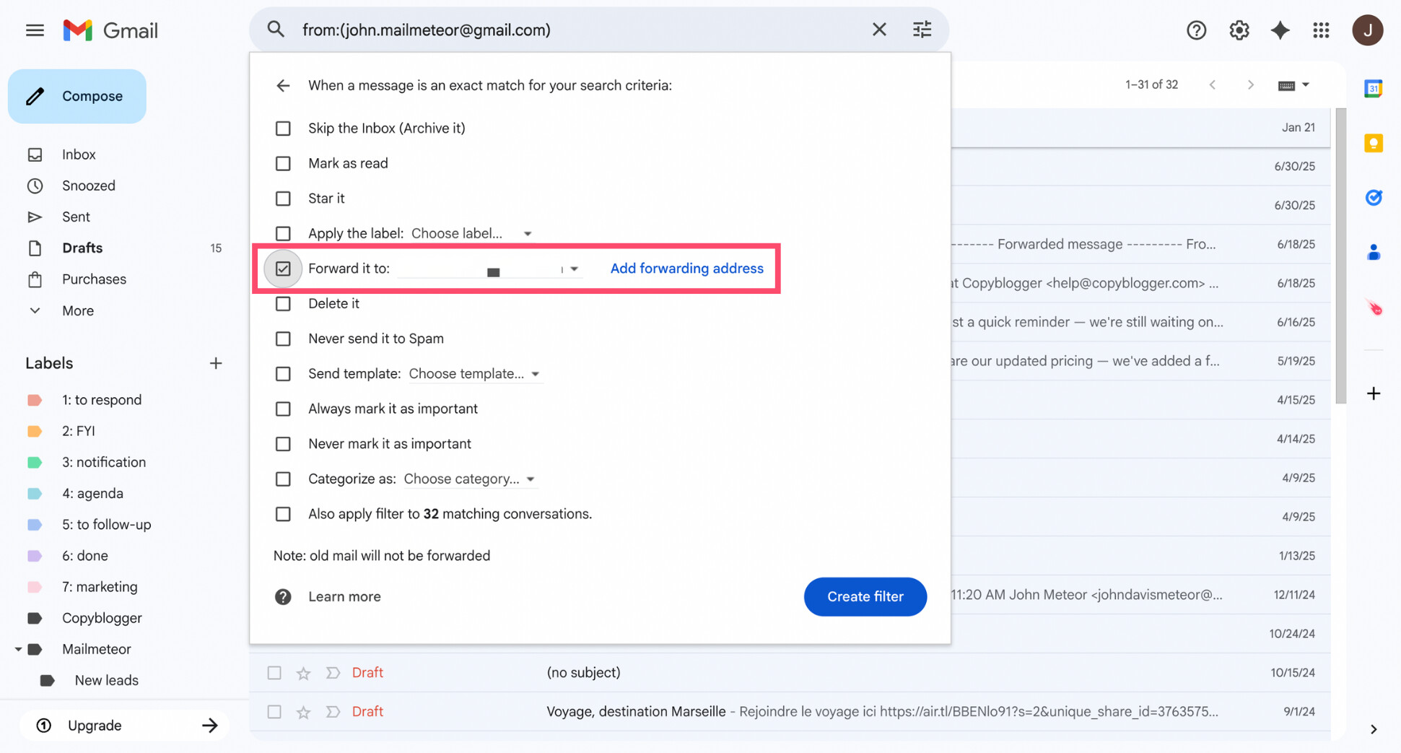Open Google Keep in the side panel
Image resolution: width=1401 pixels, height=753 pixels.
[x=1374, y=143]
